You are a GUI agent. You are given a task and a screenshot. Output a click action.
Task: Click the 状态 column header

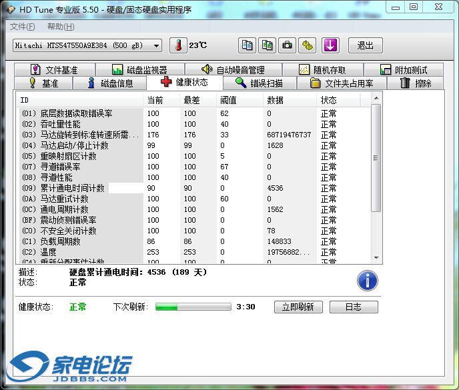tap(338, 101)
